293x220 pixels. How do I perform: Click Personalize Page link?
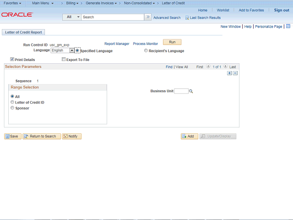269,27
